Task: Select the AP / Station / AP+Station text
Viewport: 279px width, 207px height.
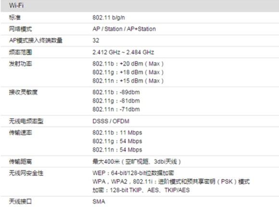Action: point(124,29)
